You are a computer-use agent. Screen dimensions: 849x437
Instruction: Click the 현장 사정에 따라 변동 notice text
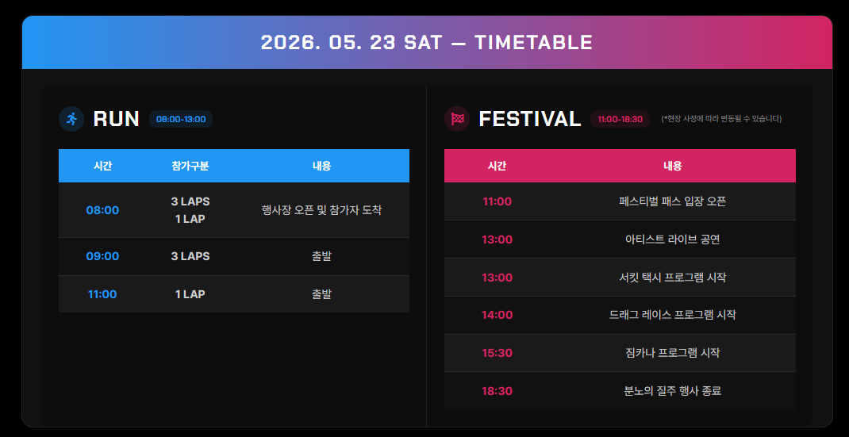tap(721, 119)
